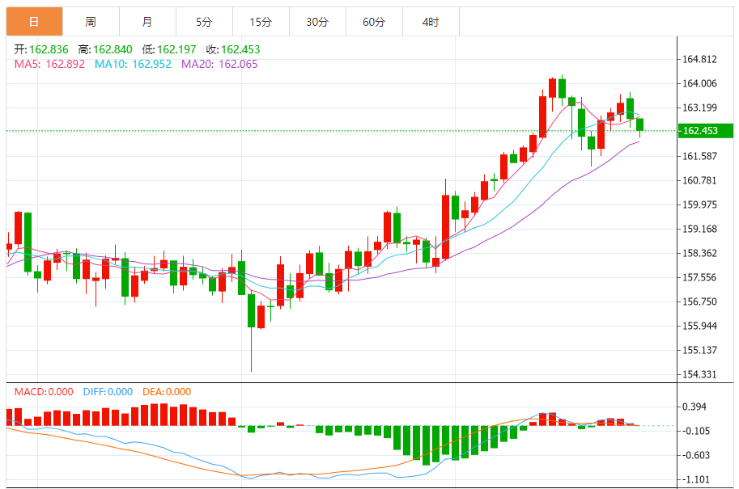Click the MA10: 162.952 label

[x=133, y=64]
